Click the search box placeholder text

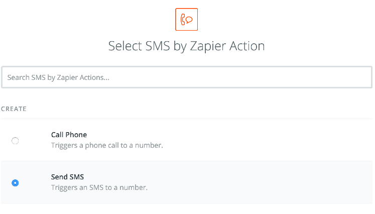tap(58, 77)
